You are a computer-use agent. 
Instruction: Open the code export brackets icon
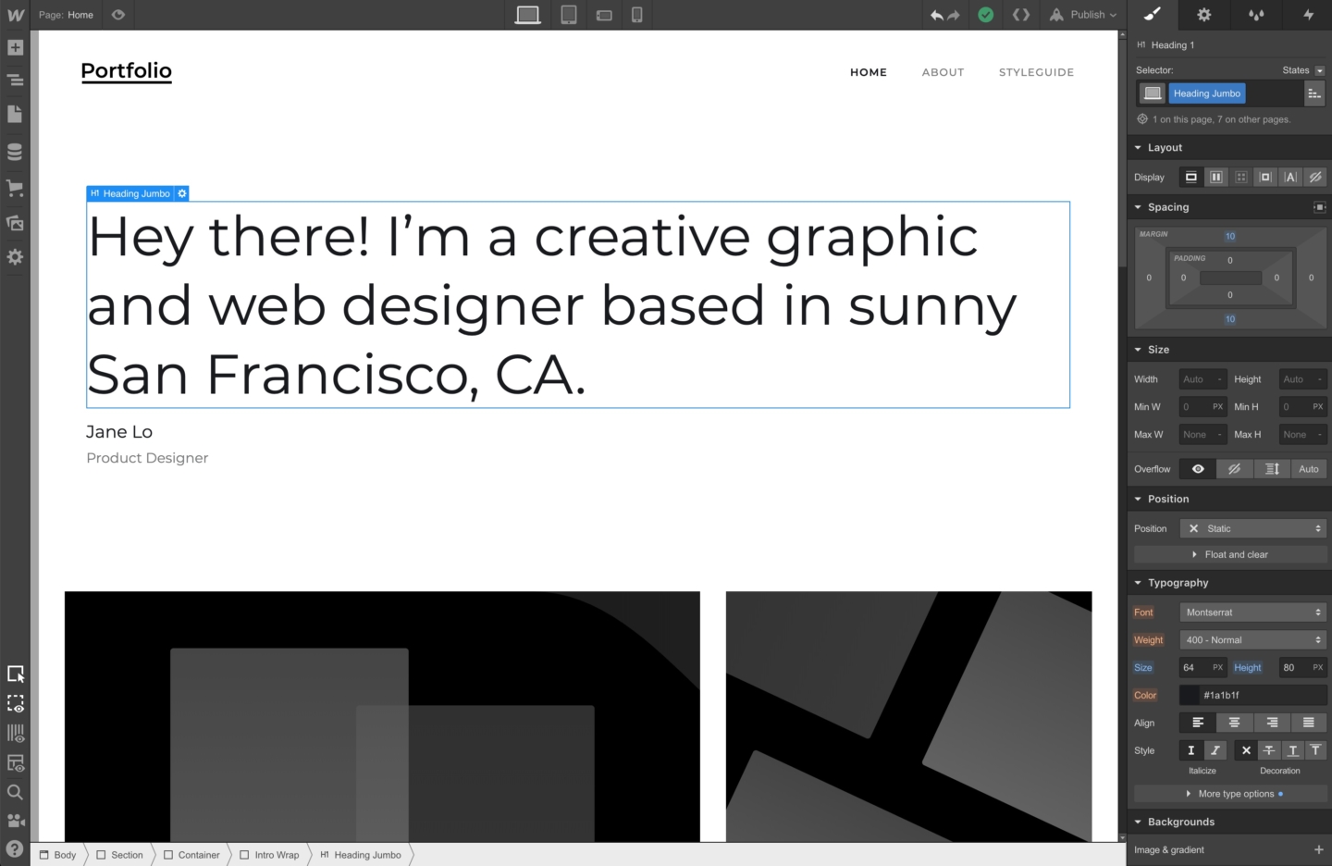pyautogui.click(x=1021, y=15)
